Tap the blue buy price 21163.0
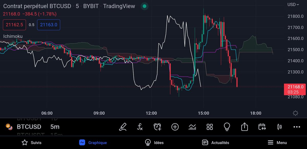 click(x=49, y=25)
